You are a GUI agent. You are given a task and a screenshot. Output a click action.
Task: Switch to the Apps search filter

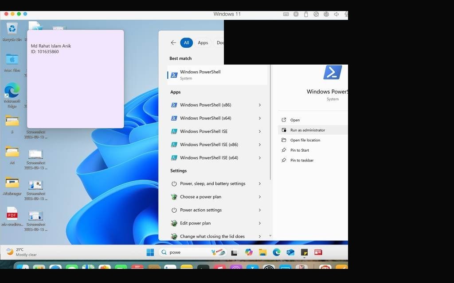pyautogui.click(x=203, y=43)
